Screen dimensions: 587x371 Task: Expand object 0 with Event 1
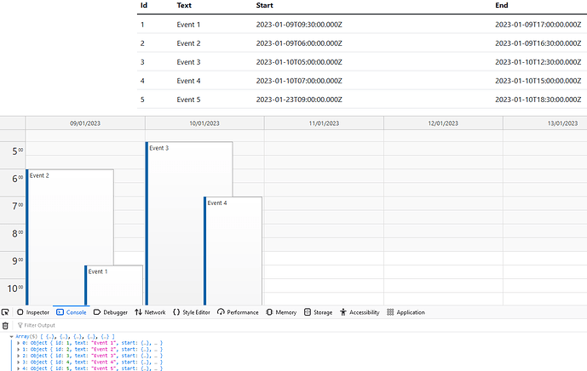coord(19,343)
